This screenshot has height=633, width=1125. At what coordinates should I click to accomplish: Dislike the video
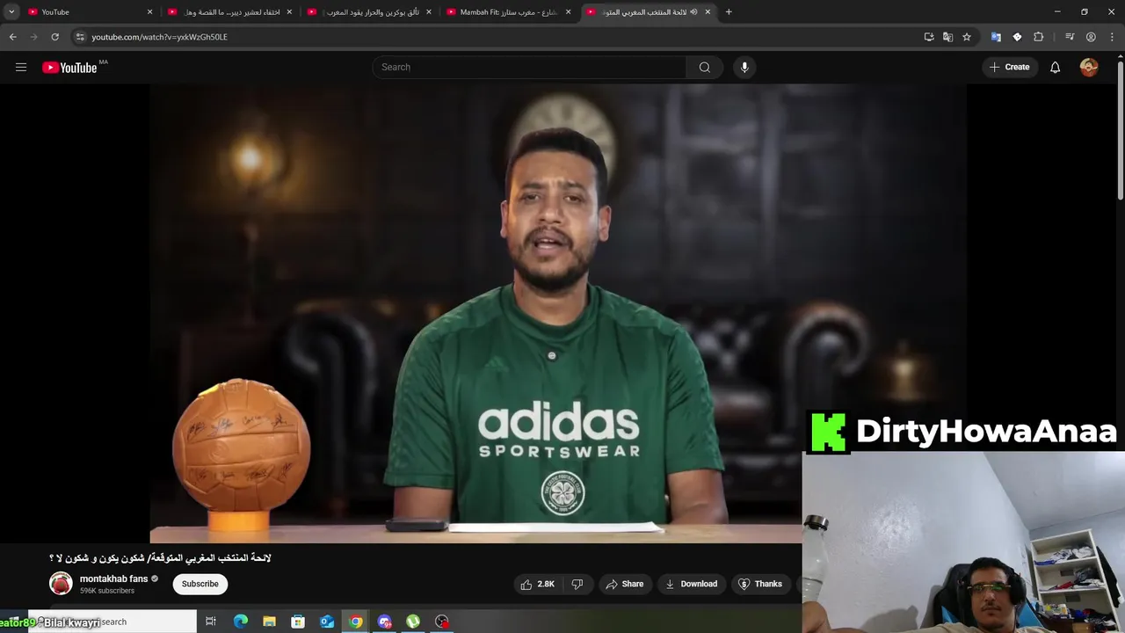pos(577,584)
